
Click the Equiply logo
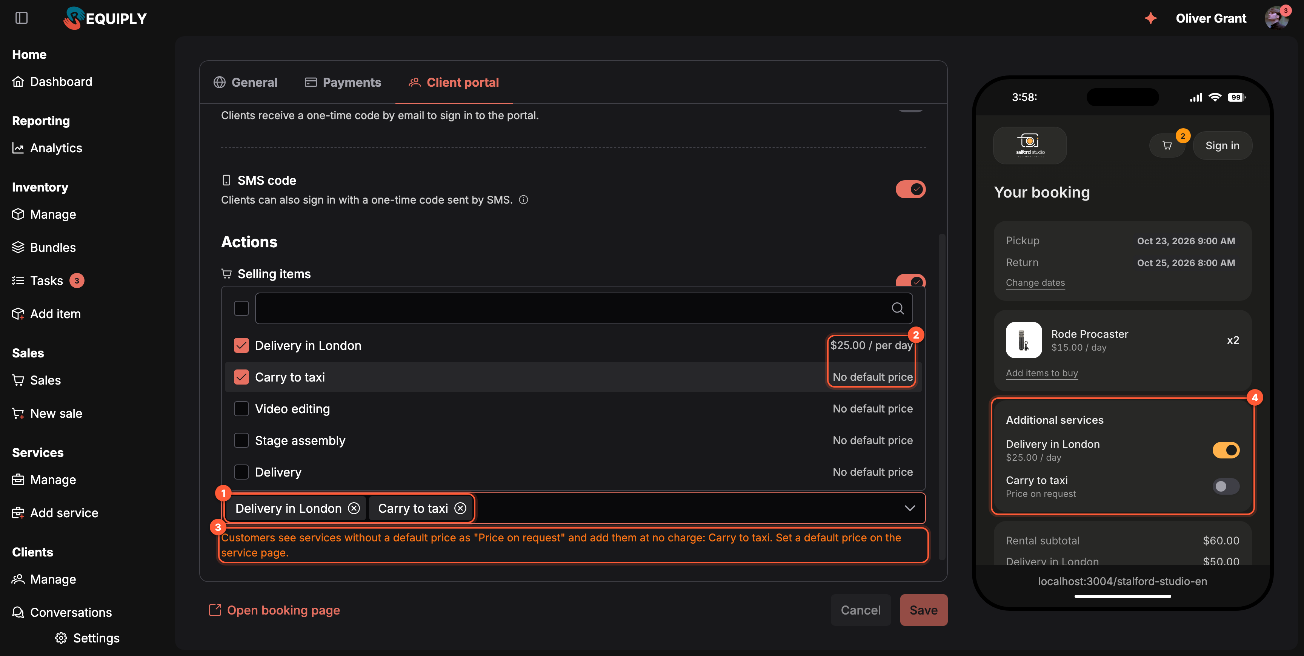click(x=105, y=18)
